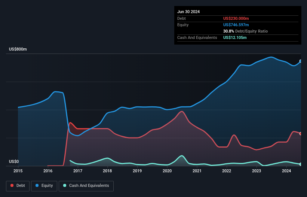Click the US$746.597m equity value
The height and width of the screenshot is (197, 307).
(236, 25)
